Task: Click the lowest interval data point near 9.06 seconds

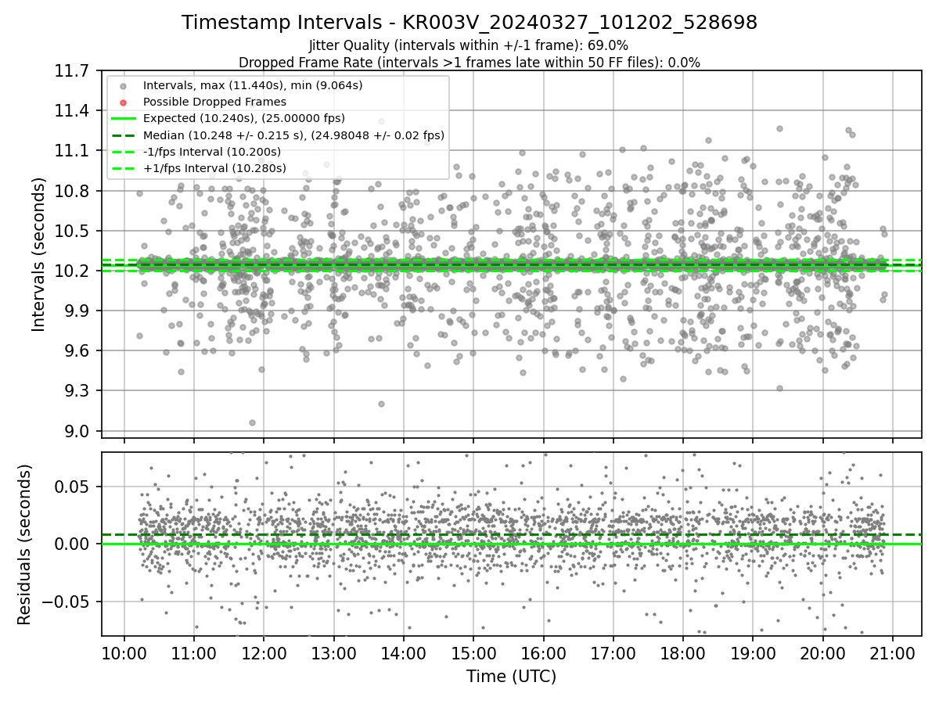Action: tap(252, 422)
